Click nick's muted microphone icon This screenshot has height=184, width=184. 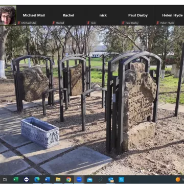(88, 23)
